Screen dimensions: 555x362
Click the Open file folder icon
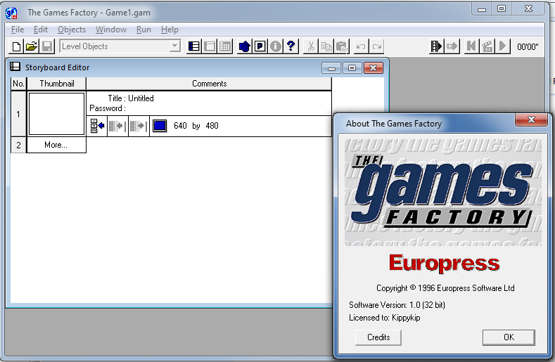32,46
